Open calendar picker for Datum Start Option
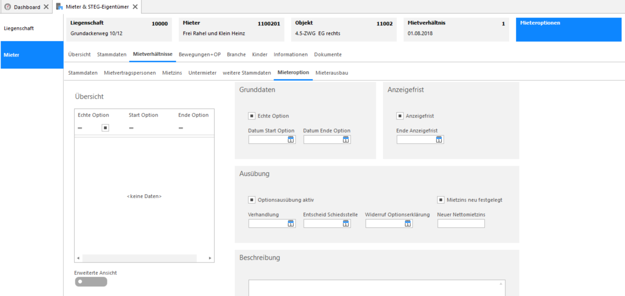The image size is (625, 296). coord(291,140)
